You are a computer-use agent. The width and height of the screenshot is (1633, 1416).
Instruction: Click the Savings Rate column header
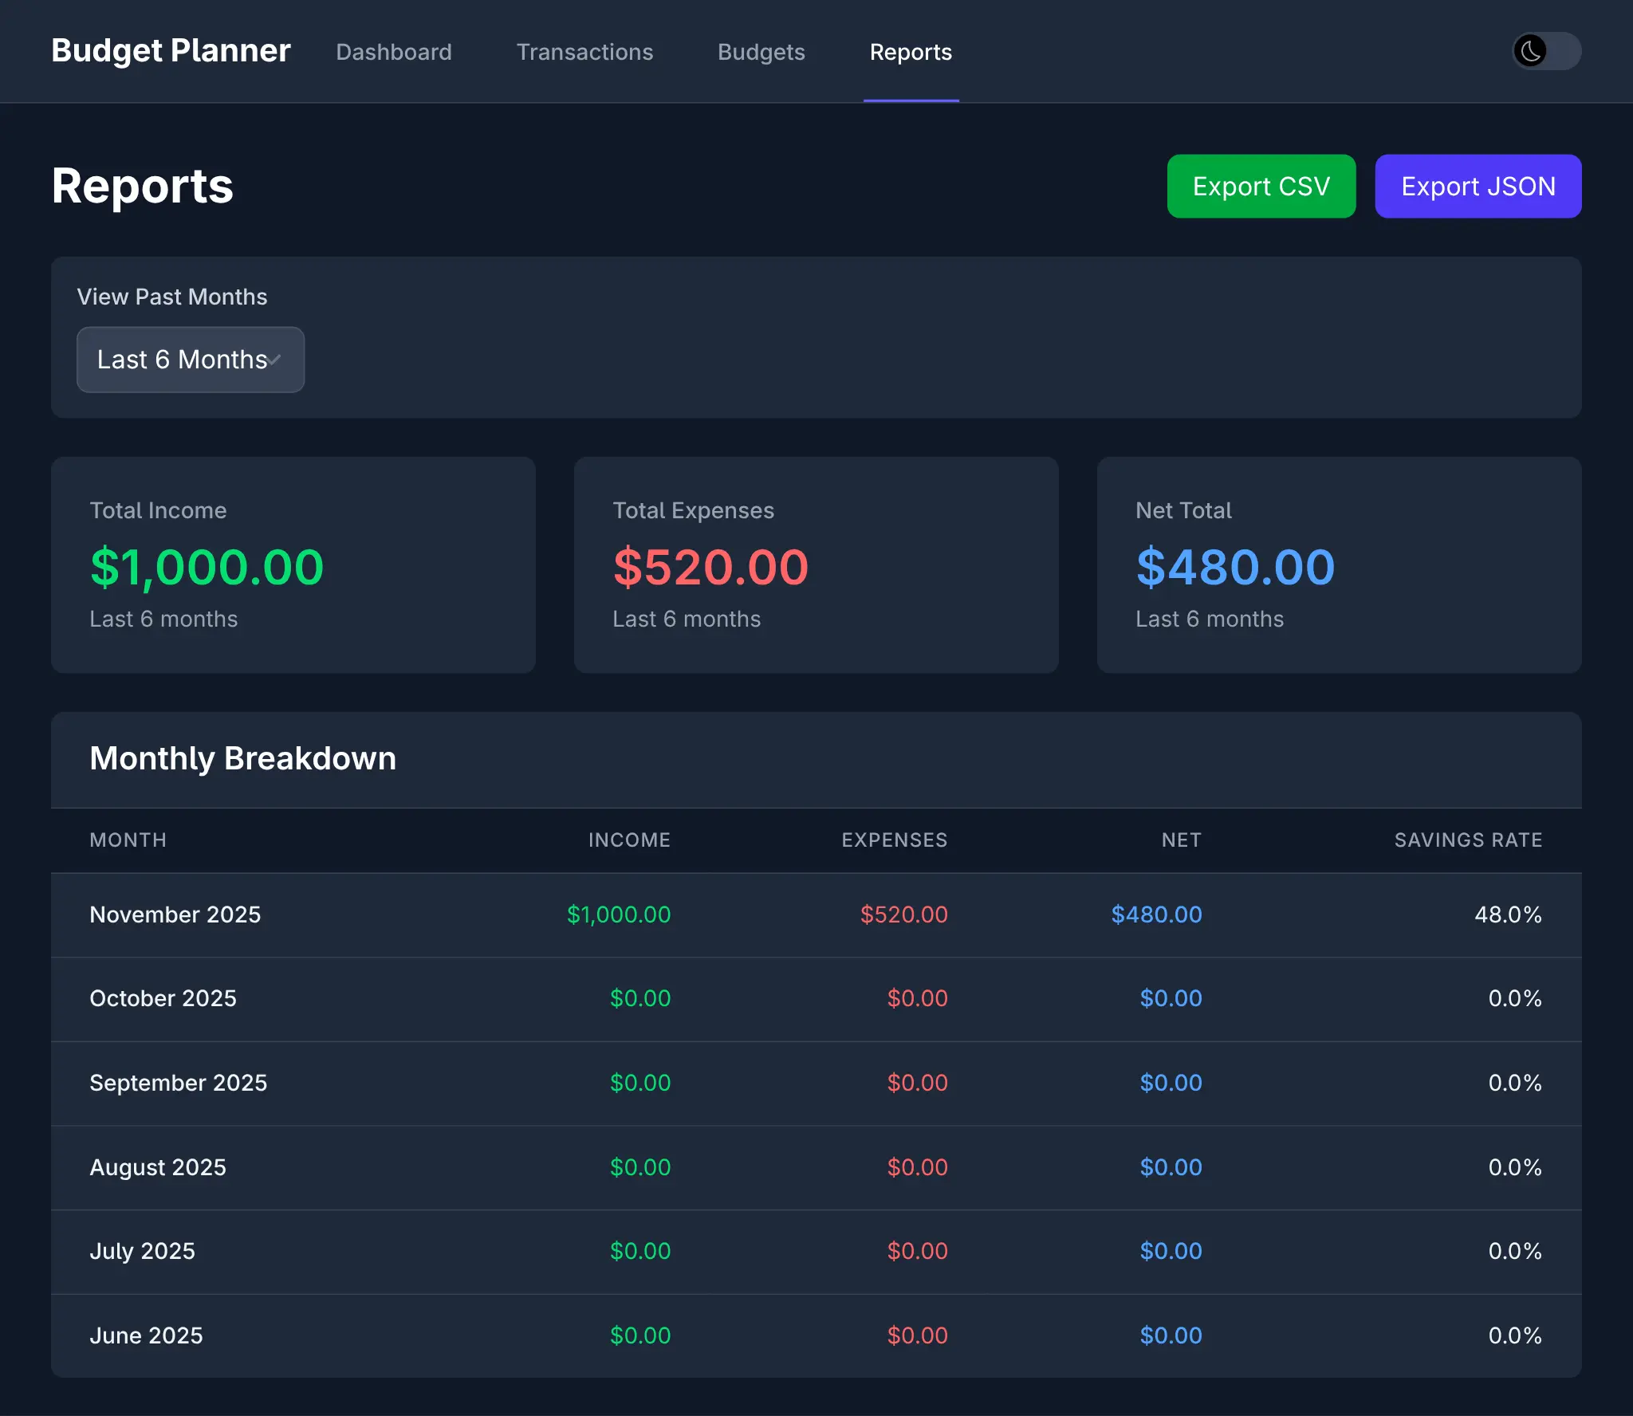(1468, 840)
